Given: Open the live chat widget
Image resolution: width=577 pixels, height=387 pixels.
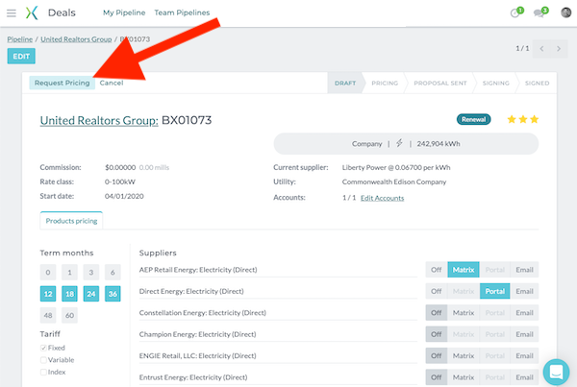Looking at the screenshot, I should 556,372.
